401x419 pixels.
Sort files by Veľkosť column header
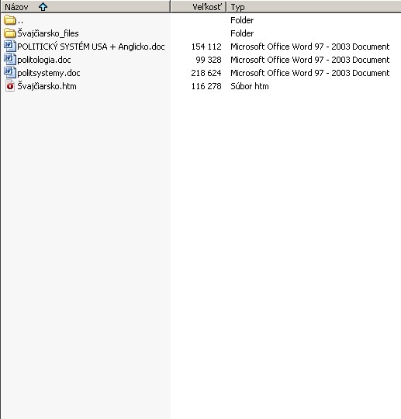199,7
